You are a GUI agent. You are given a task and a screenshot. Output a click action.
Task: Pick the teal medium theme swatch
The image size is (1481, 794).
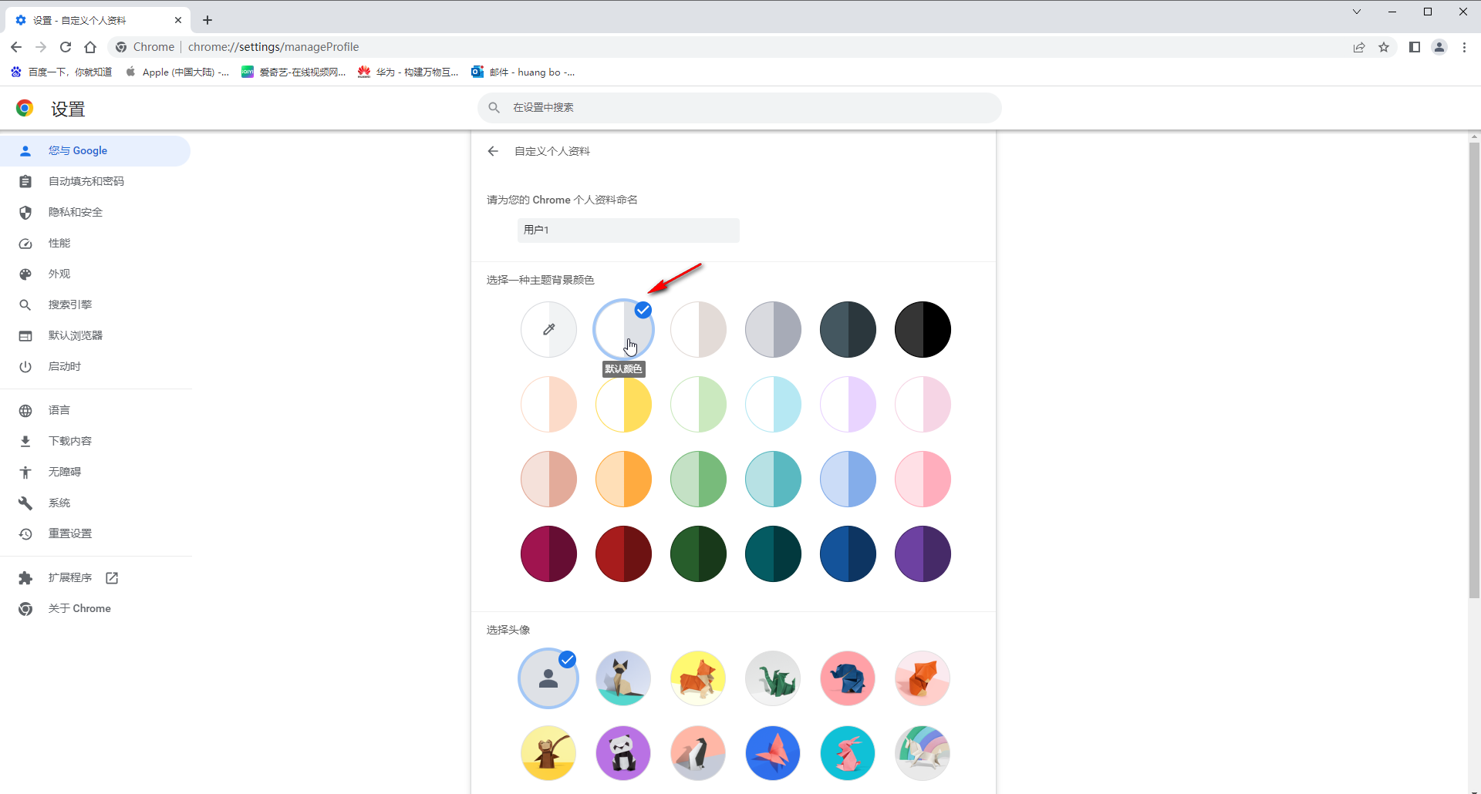tap(773, 479)
